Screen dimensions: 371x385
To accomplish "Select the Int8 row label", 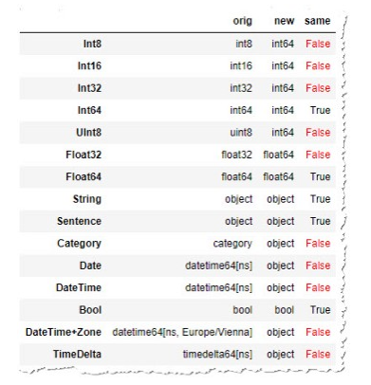I will 92,44.
